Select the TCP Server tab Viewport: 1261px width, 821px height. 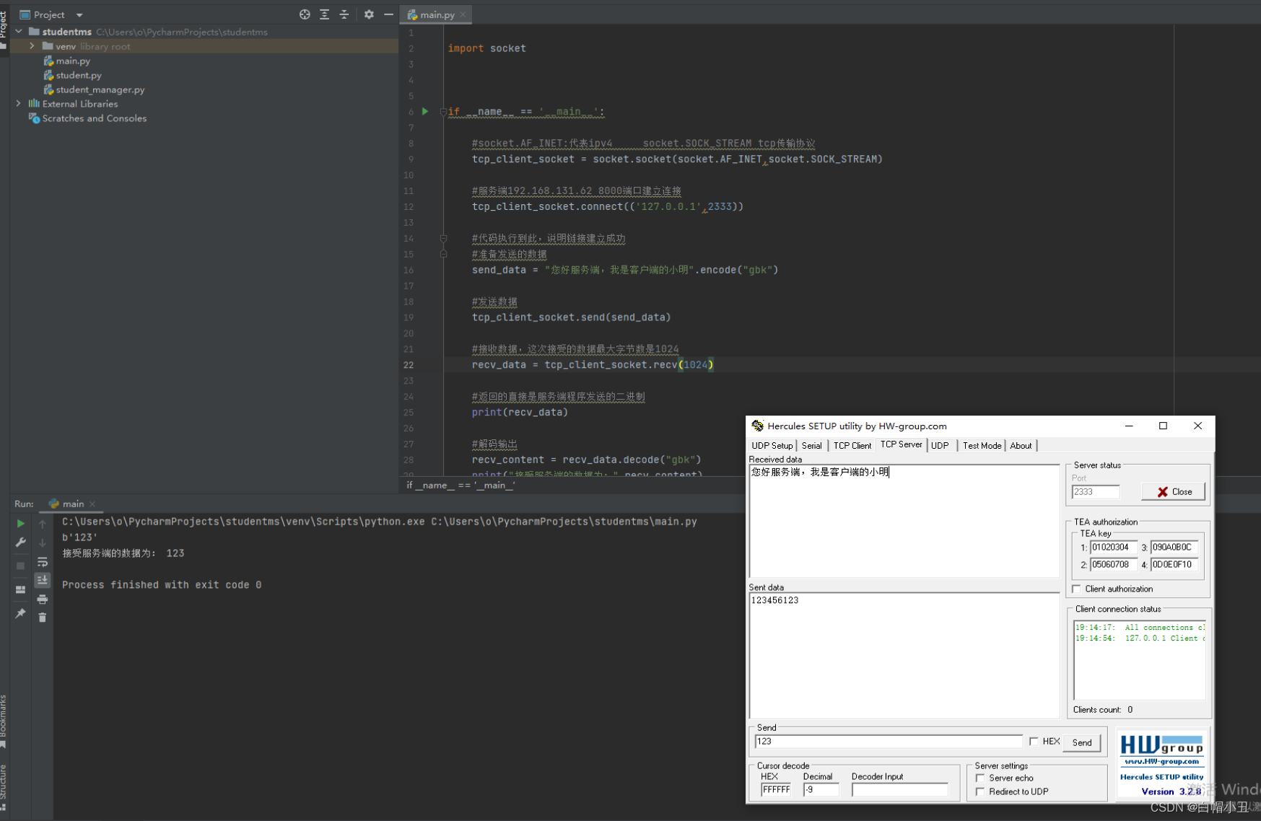901,444
